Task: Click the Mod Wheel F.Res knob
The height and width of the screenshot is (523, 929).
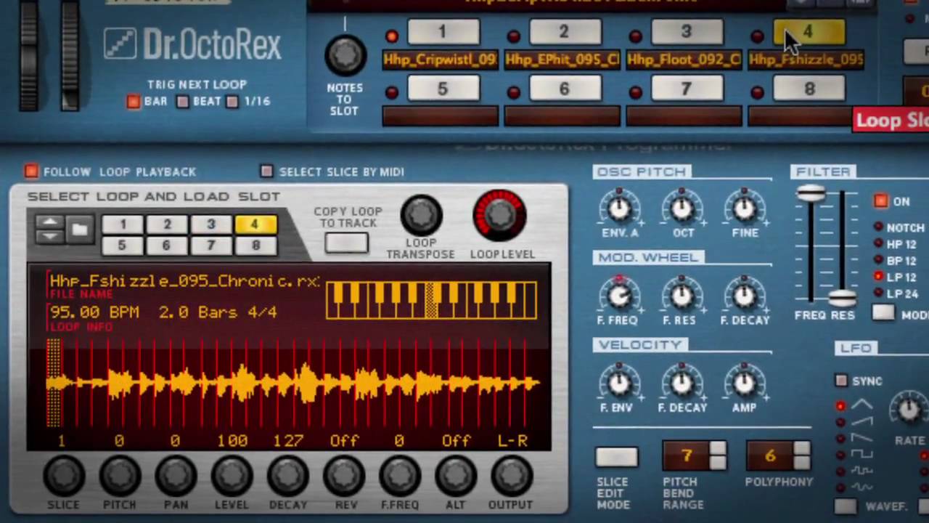Action: point(682,296)
